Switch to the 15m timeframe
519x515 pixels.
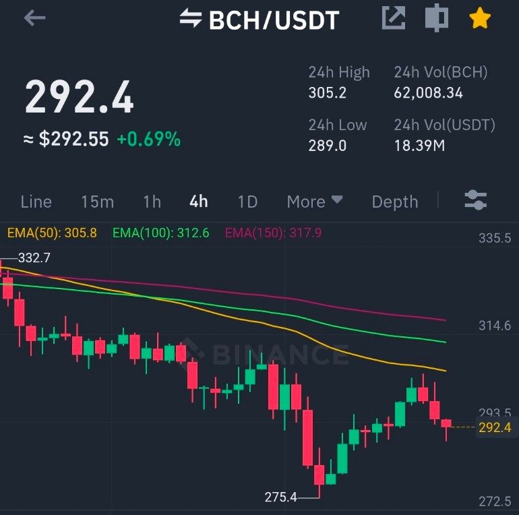point(98,202)
